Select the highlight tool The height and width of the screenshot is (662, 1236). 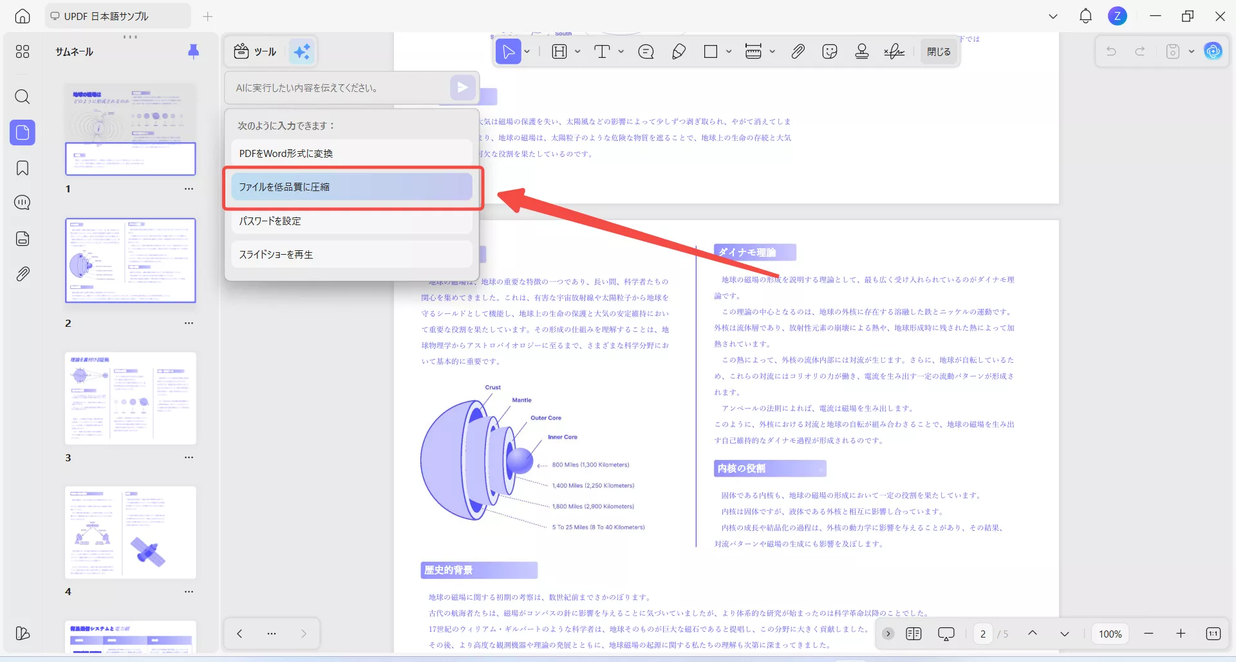559,51
